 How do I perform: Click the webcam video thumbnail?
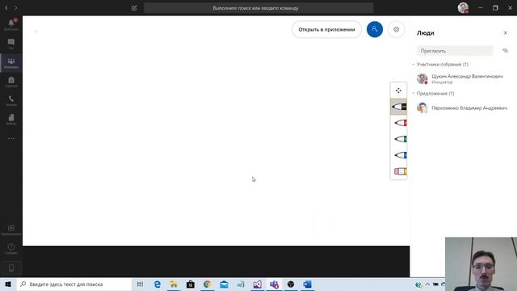click(481, 264)
